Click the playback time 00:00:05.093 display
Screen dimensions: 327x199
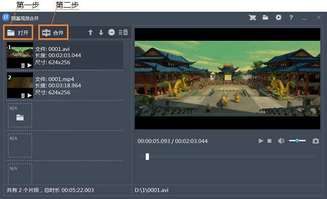154,141
